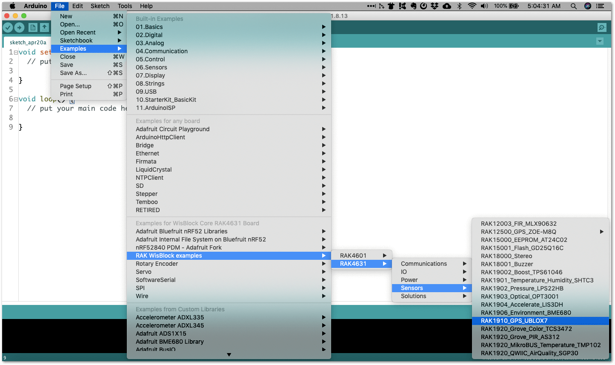The width and height of the screenshot is (615, 365).
Task: Click the Wi-Fi menu bar icon
Action: (x=472, y=6)
